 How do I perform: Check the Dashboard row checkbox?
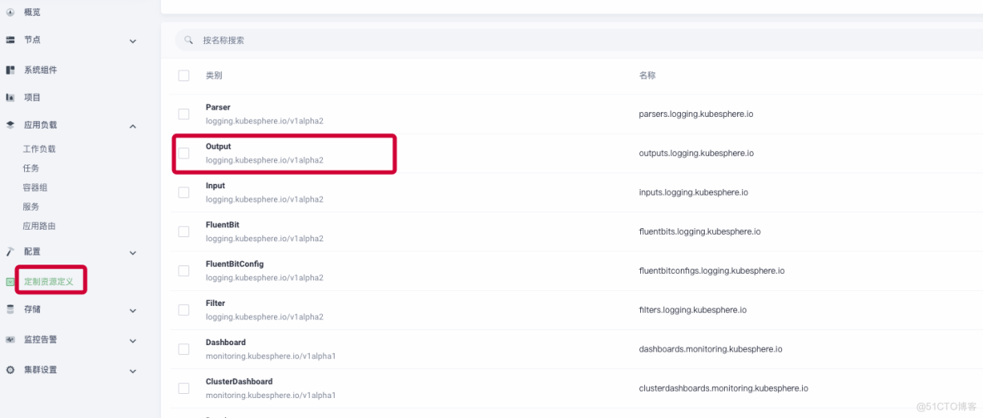click(183, 349)
